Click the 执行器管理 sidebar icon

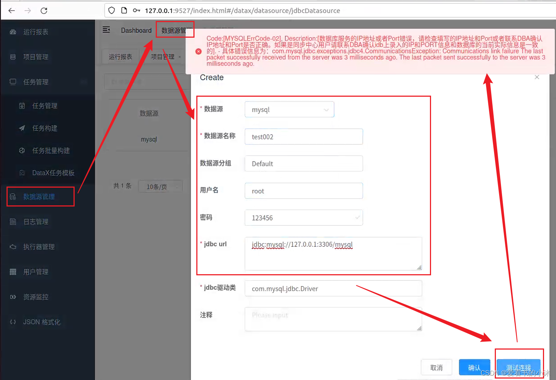[13, 247]
